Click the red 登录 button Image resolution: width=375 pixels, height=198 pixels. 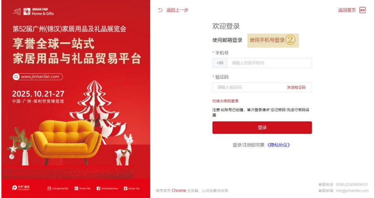click(x=262, y=128)
